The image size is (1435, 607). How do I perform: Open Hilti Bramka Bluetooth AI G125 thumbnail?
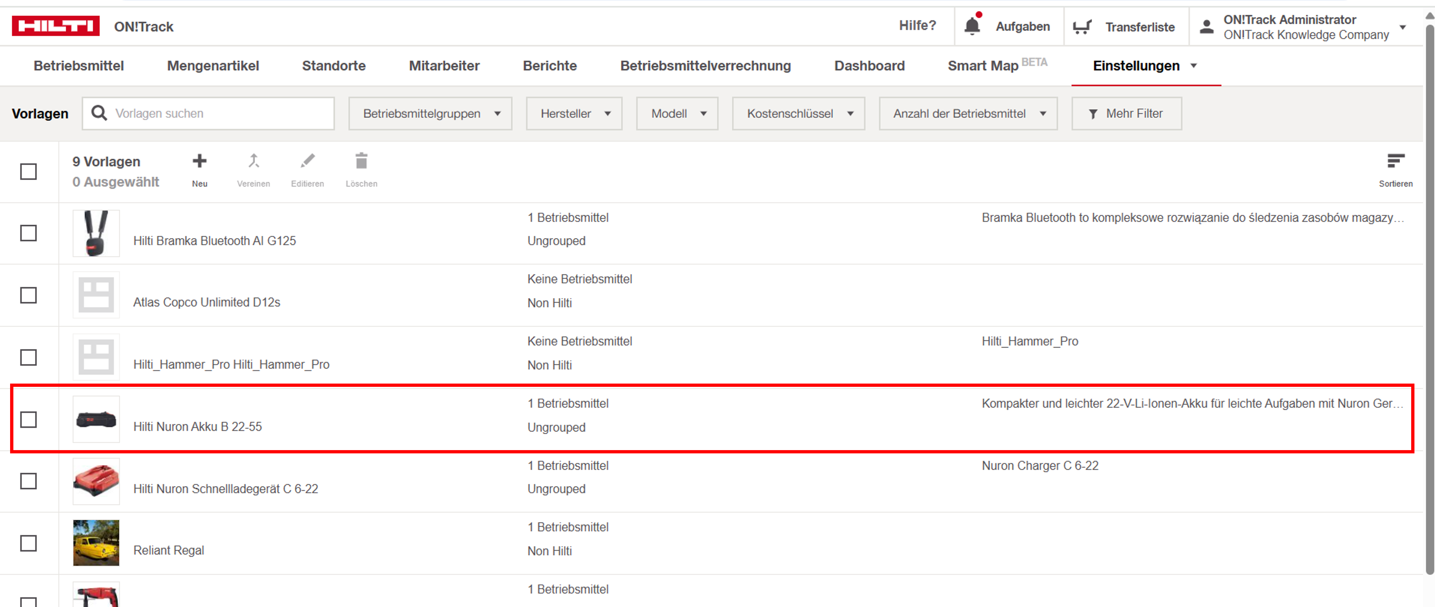click(x=96, y=233)
